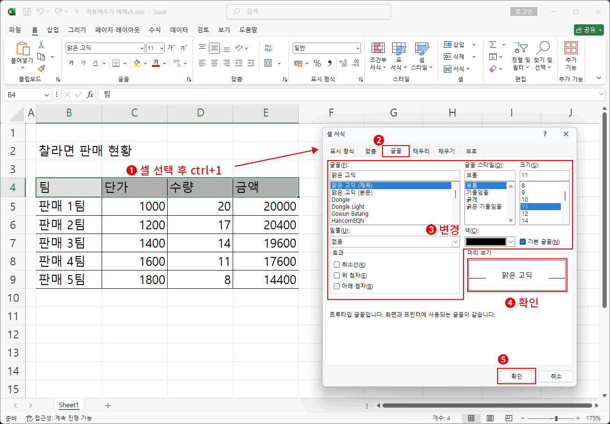This screenshot has height=424, width=610.
Task: Click the Save icon in title bar
Action: pyautogui.click(x=27, y=11)
